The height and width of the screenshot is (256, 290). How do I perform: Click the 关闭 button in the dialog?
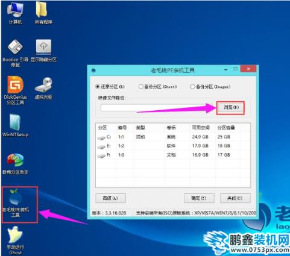235,198
